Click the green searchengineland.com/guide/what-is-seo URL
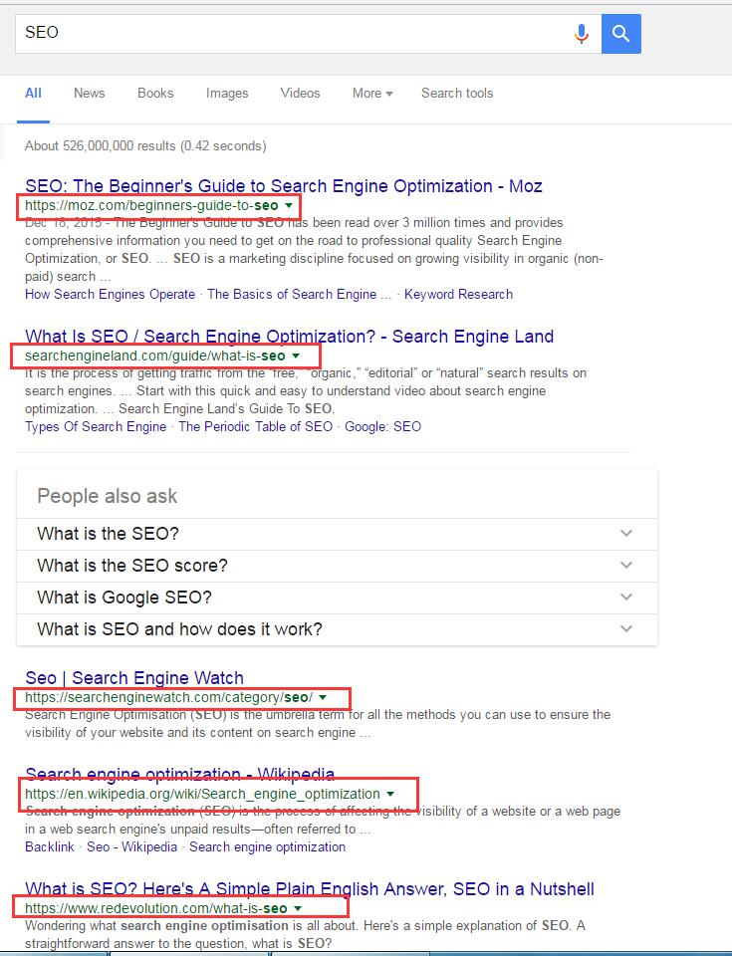Screen dimensions: 732x956 tap(155, 357)
